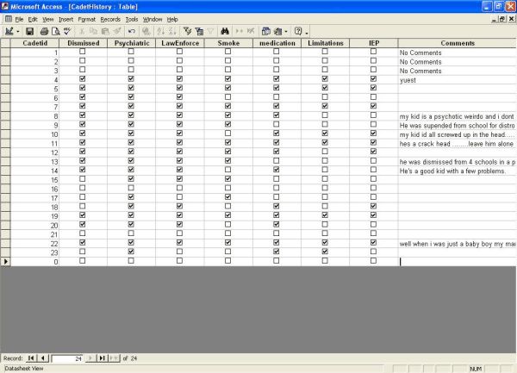The image size is (517, 373).
Task: Click the record number field showing 24
Action: pos(67,358)
